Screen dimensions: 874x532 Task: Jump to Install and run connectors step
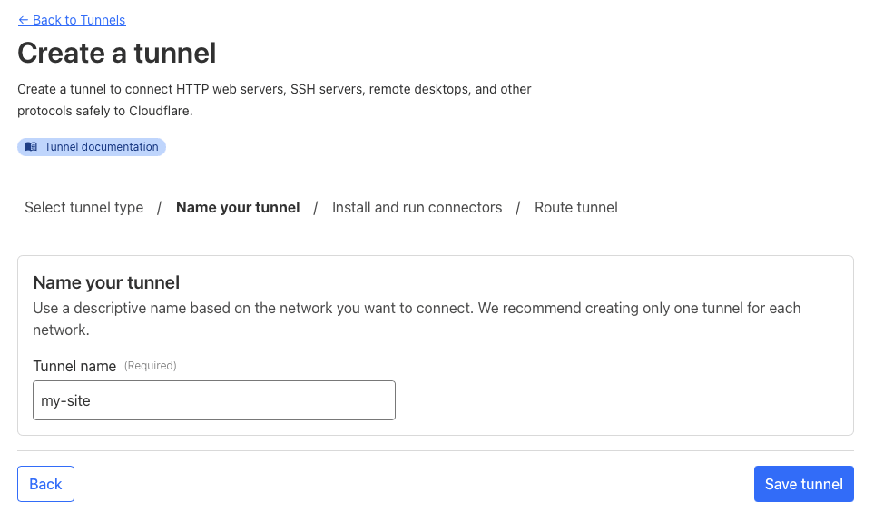coord(417,207)
